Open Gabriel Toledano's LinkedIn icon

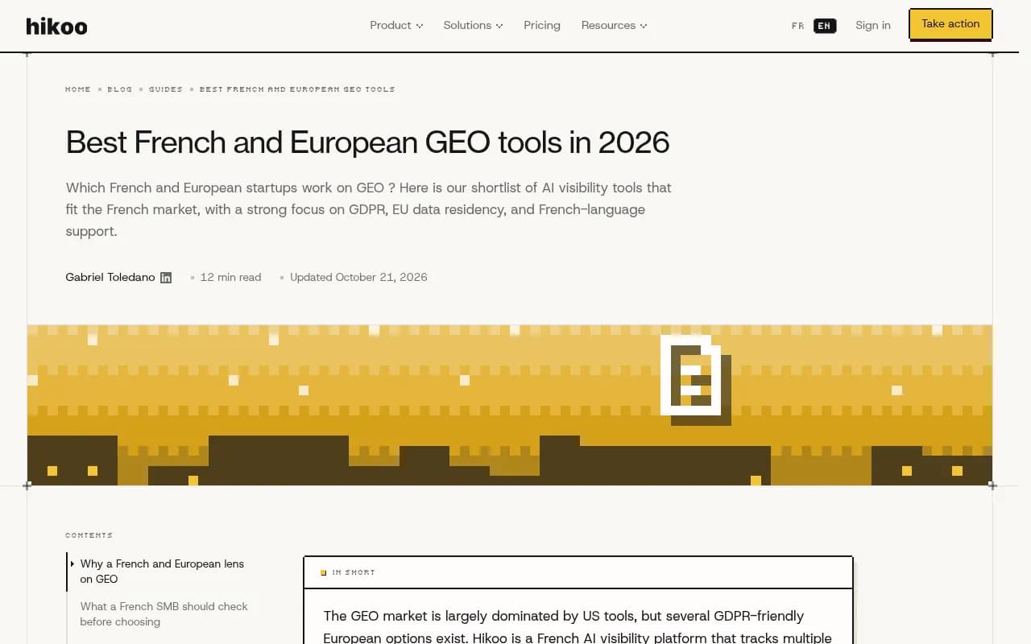click(166, 278)
